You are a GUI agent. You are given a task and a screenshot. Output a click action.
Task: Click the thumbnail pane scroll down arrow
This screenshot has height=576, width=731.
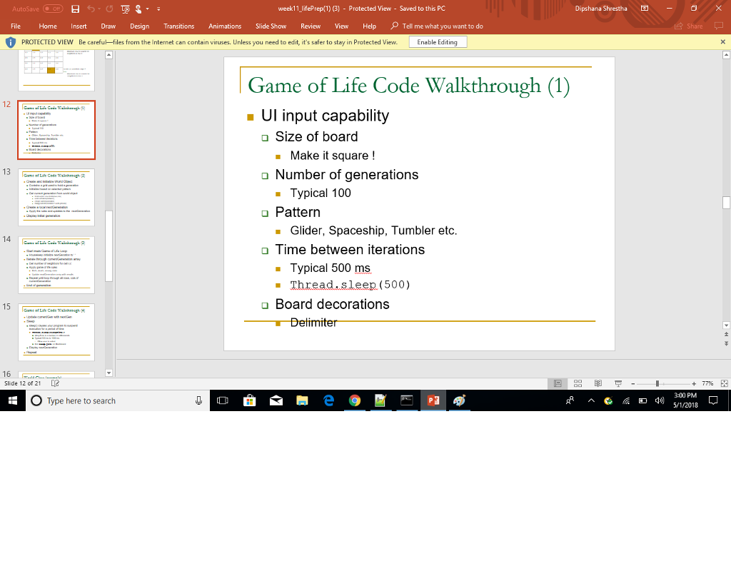109,373
